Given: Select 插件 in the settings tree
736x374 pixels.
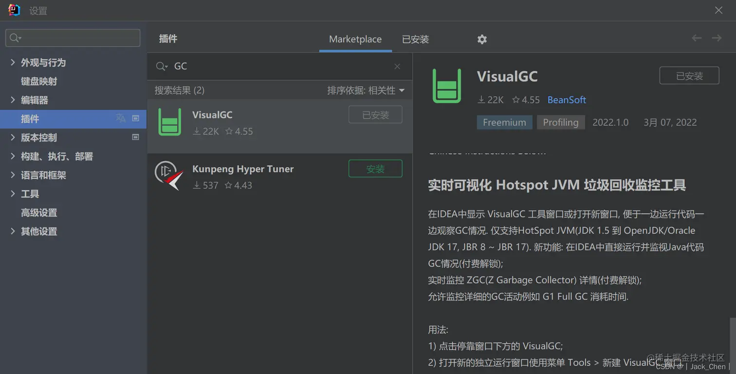Looking at the screenshot, I should 73,119.
